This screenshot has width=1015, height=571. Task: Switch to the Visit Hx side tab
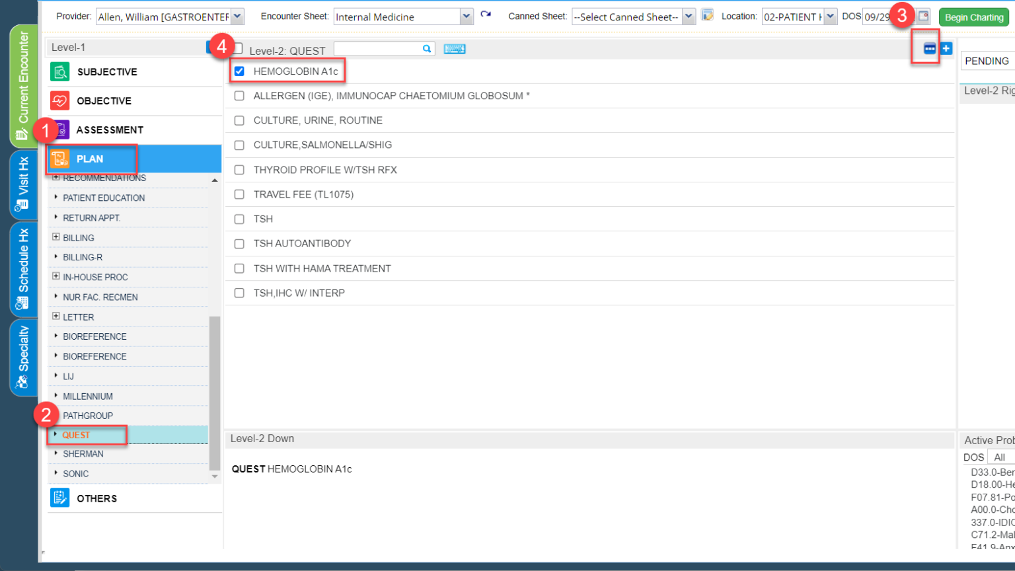[x=23, y=184]
